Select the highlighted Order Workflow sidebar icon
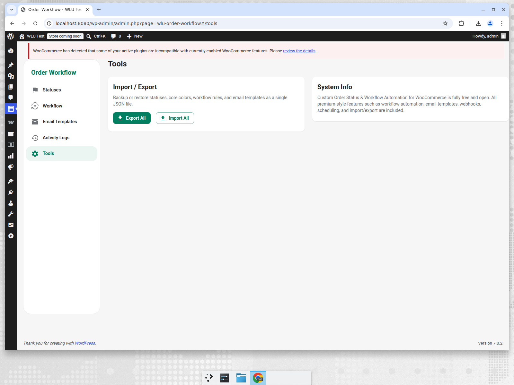 point(11,109)
